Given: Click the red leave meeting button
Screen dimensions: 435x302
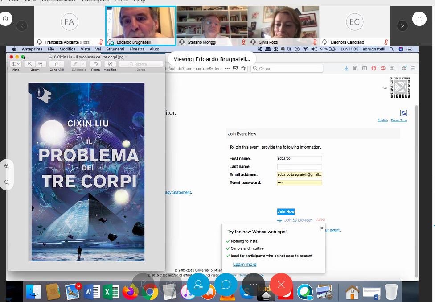Looking at the screenshot, I should [x=281, y=285].
